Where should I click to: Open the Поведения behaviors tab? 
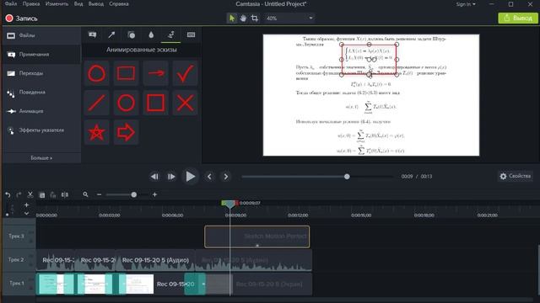pos(41,92)
